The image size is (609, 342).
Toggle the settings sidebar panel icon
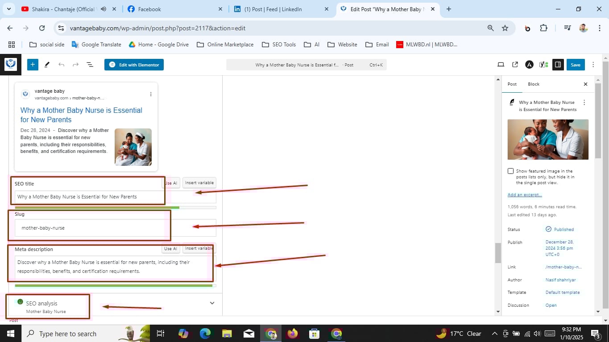point(558,65)
